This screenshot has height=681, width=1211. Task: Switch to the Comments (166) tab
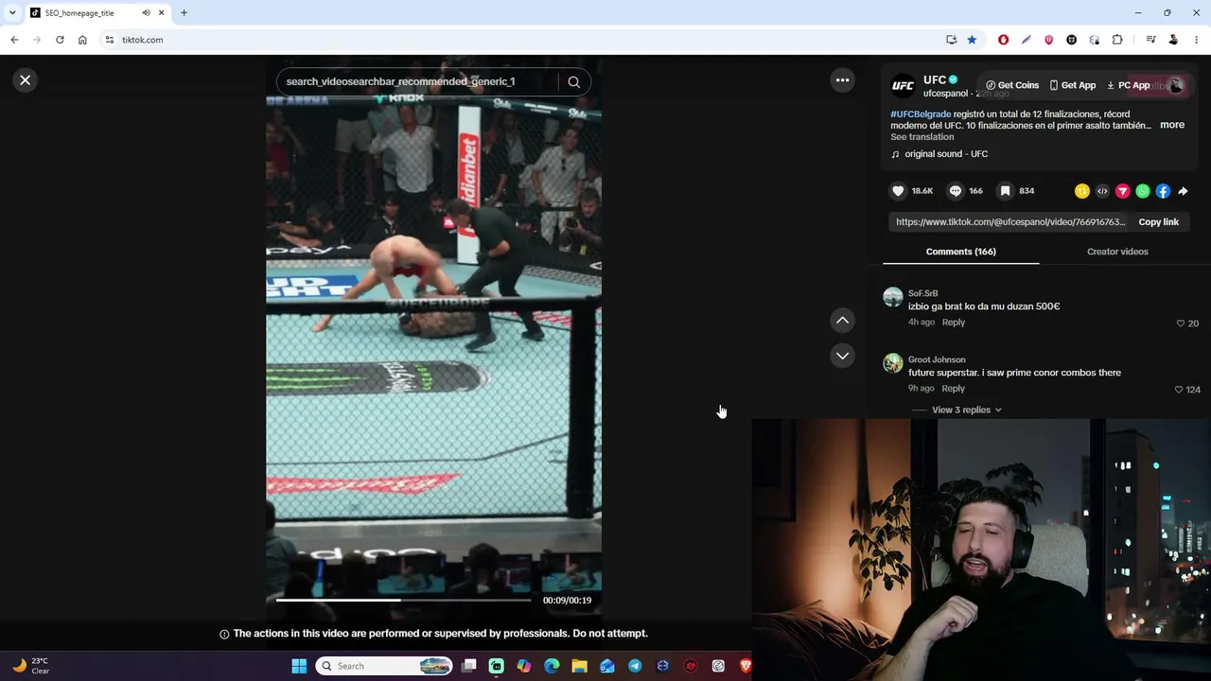[960, 252]
